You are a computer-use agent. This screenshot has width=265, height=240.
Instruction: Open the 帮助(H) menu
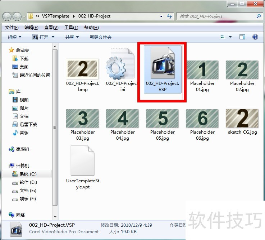coord(91,28)
